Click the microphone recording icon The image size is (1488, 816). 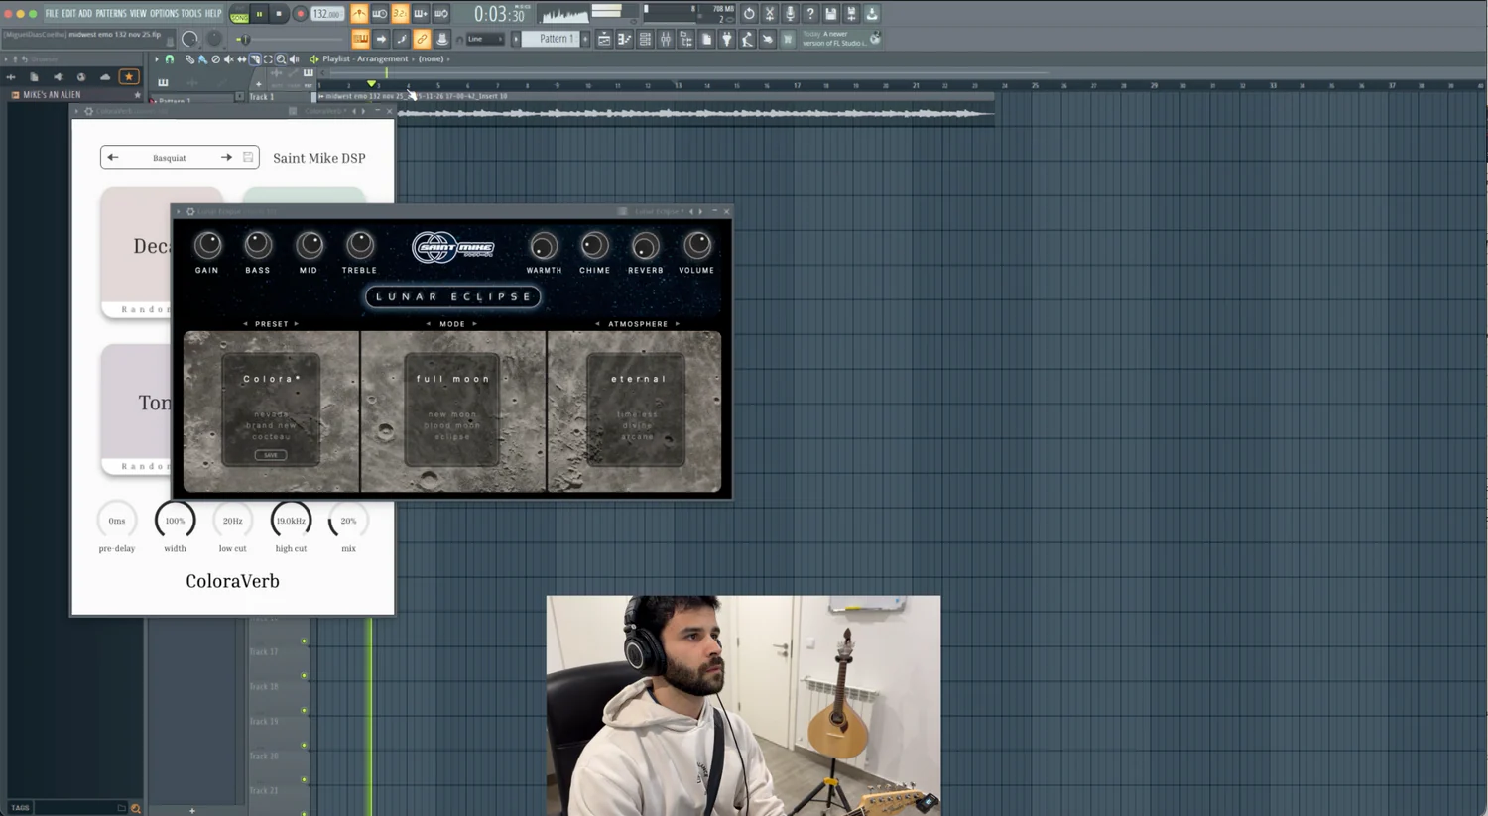coord(790,14)
